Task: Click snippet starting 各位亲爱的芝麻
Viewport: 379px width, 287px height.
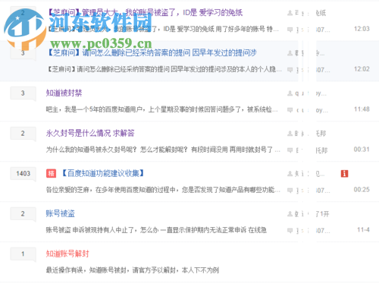Action: pos(163,190)
